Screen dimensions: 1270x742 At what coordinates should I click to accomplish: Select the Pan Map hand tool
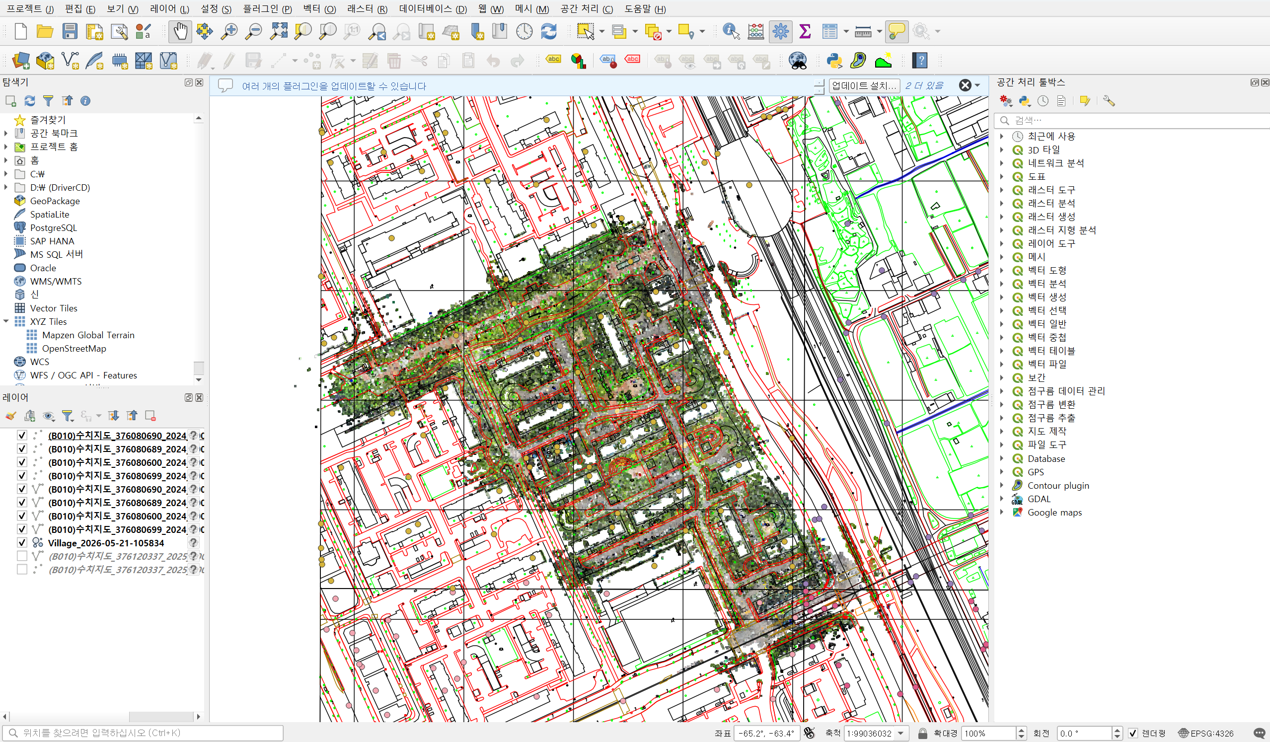pyautogui.click(x=180, y=31)
